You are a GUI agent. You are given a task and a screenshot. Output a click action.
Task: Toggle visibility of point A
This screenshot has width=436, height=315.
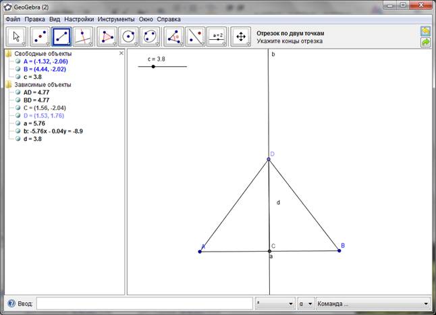pyautogui.click(x=18, y=61)
